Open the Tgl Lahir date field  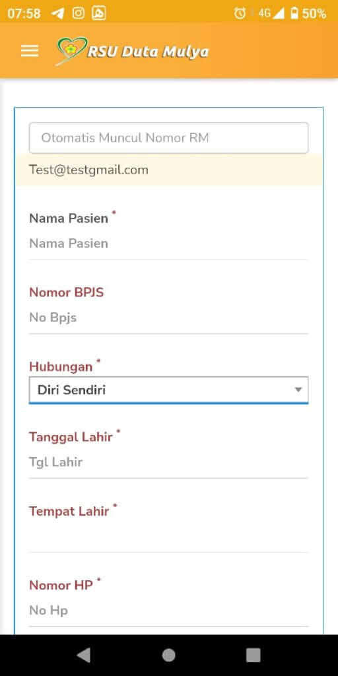pyautogui.click(x=168, y=463)
